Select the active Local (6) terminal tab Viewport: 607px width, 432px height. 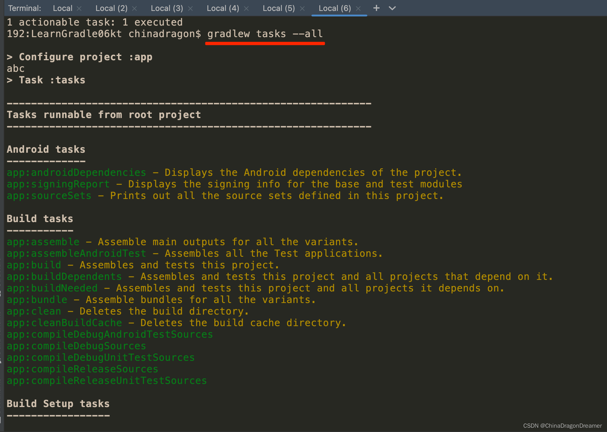tap(335, 8)
